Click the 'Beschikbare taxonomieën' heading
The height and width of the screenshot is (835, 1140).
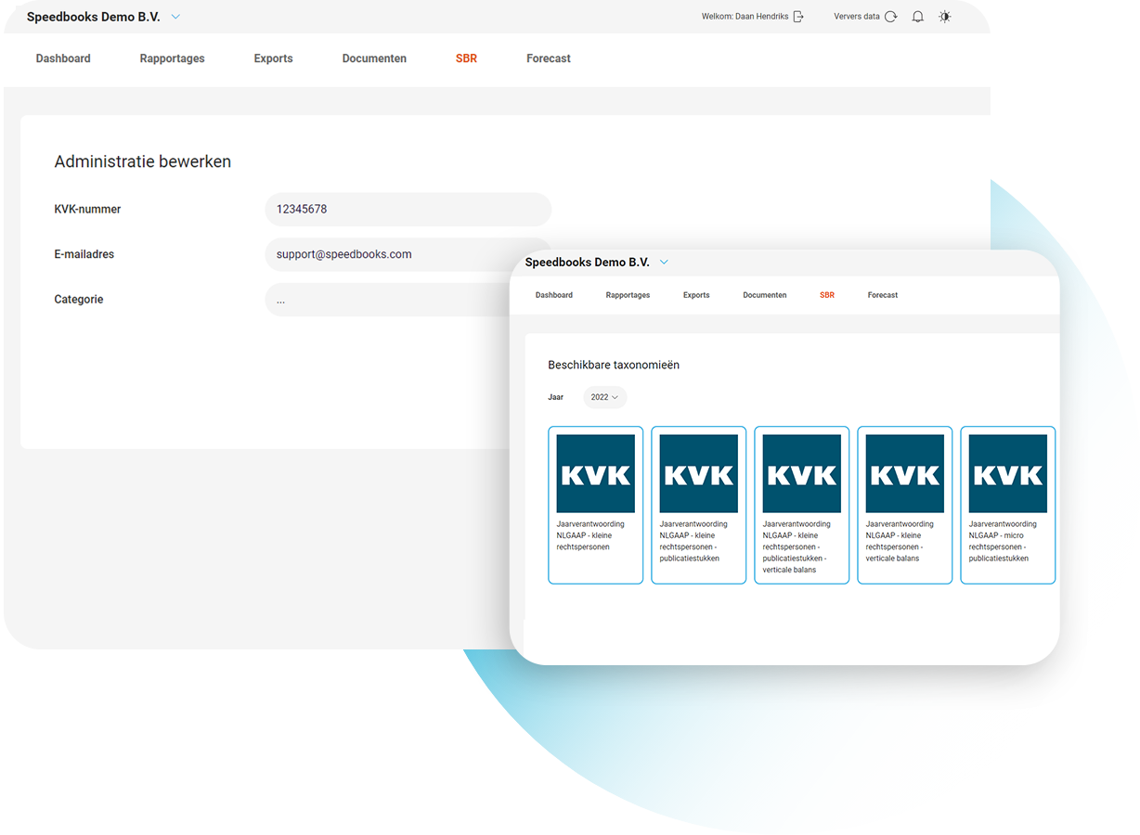click(614, 366)
